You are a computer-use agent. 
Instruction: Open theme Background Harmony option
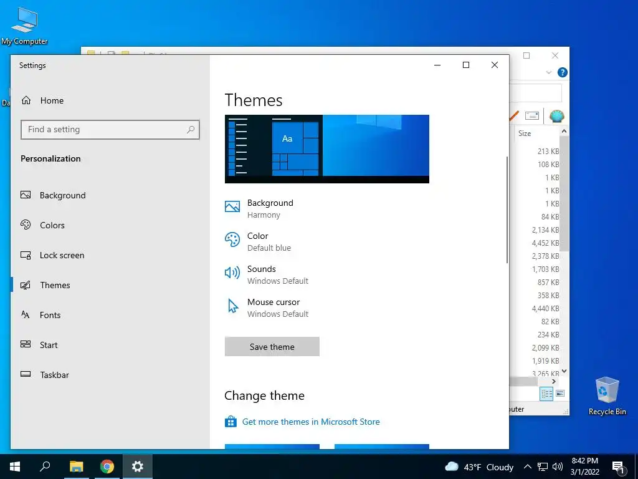click(259, 208)
